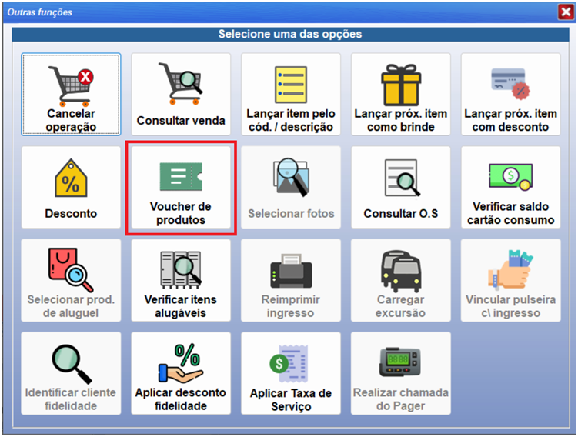
Task: Click the Reimprimir ingresso printer option
Action: pos(290,280)
